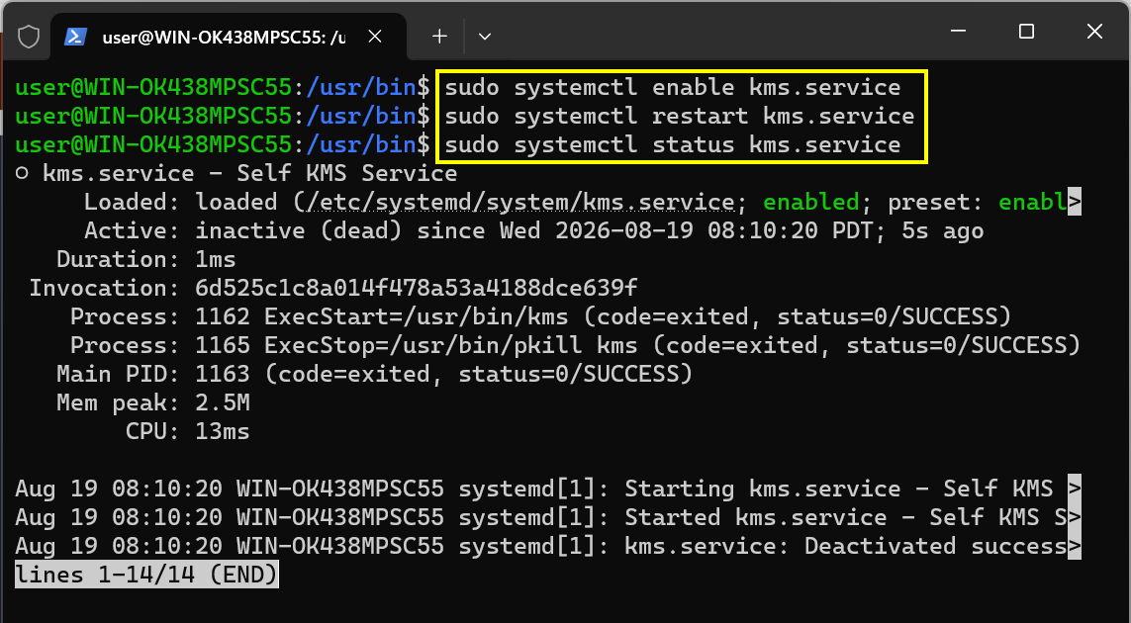The height and width of the screenshot is (623, 1131).
Task: Click the /etc/systemd/system/kms.service path
Action: coord(519,203)
